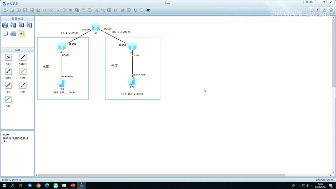Select the hand pan tool
336x189 pixels.
point(64,10)
